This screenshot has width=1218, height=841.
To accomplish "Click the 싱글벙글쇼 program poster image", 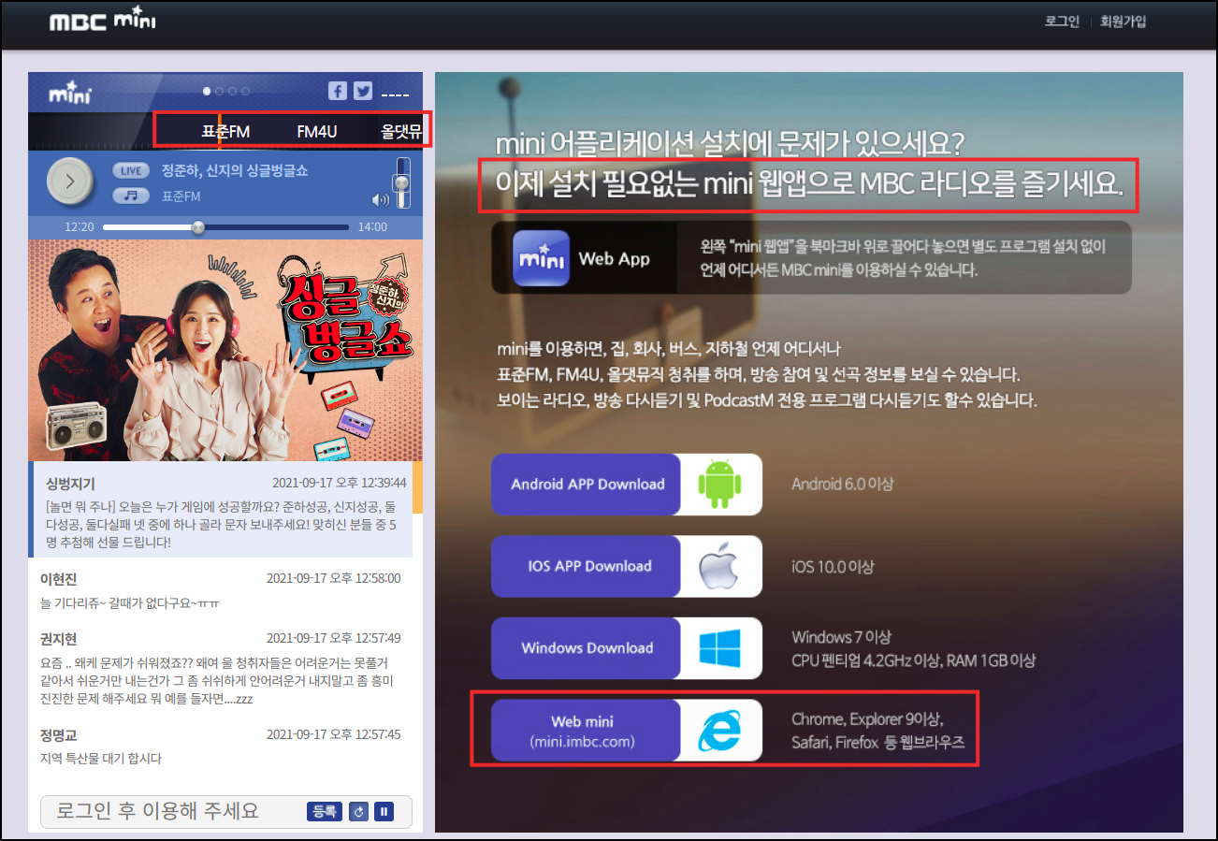I will 225,350.
